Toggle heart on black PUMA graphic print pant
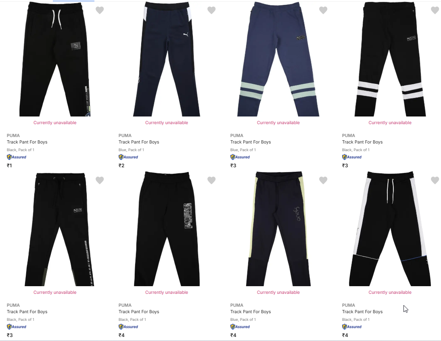Image resolution: width=441 pixels, height=341 pixels. [x=211, y=180]
